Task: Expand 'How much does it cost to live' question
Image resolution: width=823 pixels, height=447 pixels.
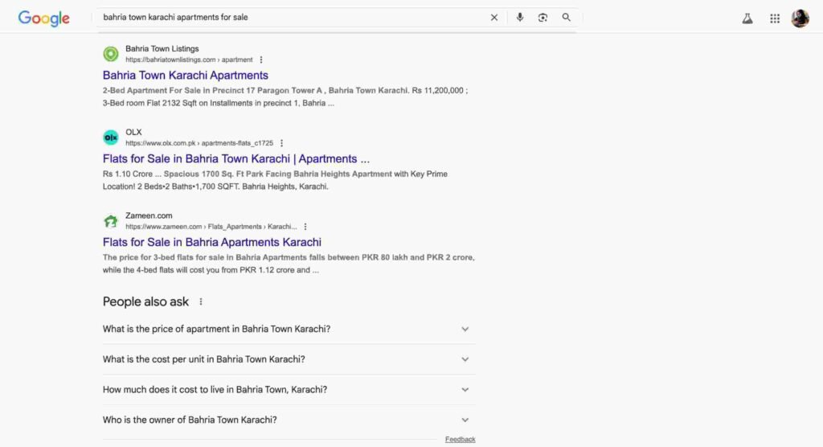Action: coord(465,389)
